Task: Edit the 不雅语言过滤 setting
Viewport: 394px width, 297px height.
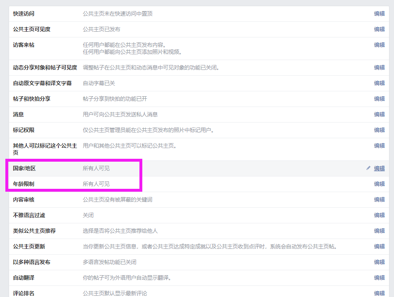Action: click(x=379, y=215)
